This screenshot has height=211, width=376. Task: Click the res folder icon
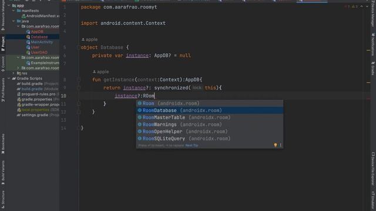[x=19, y=73]
